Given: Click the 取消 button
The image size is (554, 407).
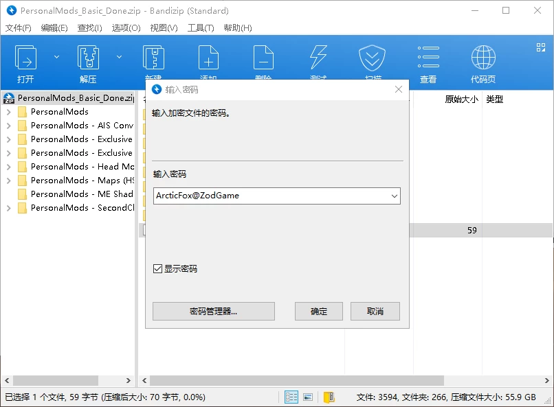Looking at the screenshot, I should 375,311.
